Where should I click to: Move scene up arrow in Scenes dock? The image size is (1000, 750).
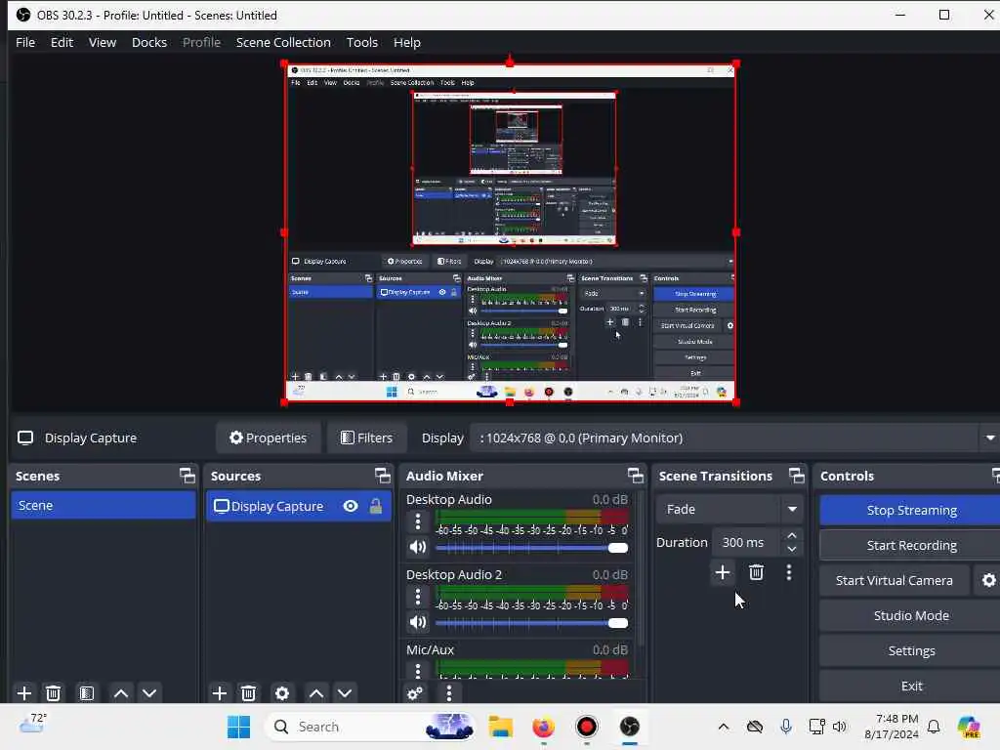(120, 693)
